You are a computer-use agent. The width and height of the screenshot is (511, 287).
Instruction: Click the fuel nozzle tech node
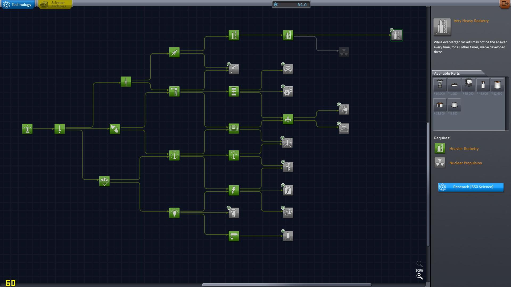click(x=233, y=69)
